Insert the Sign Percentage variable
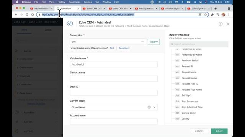 (190, 101)
